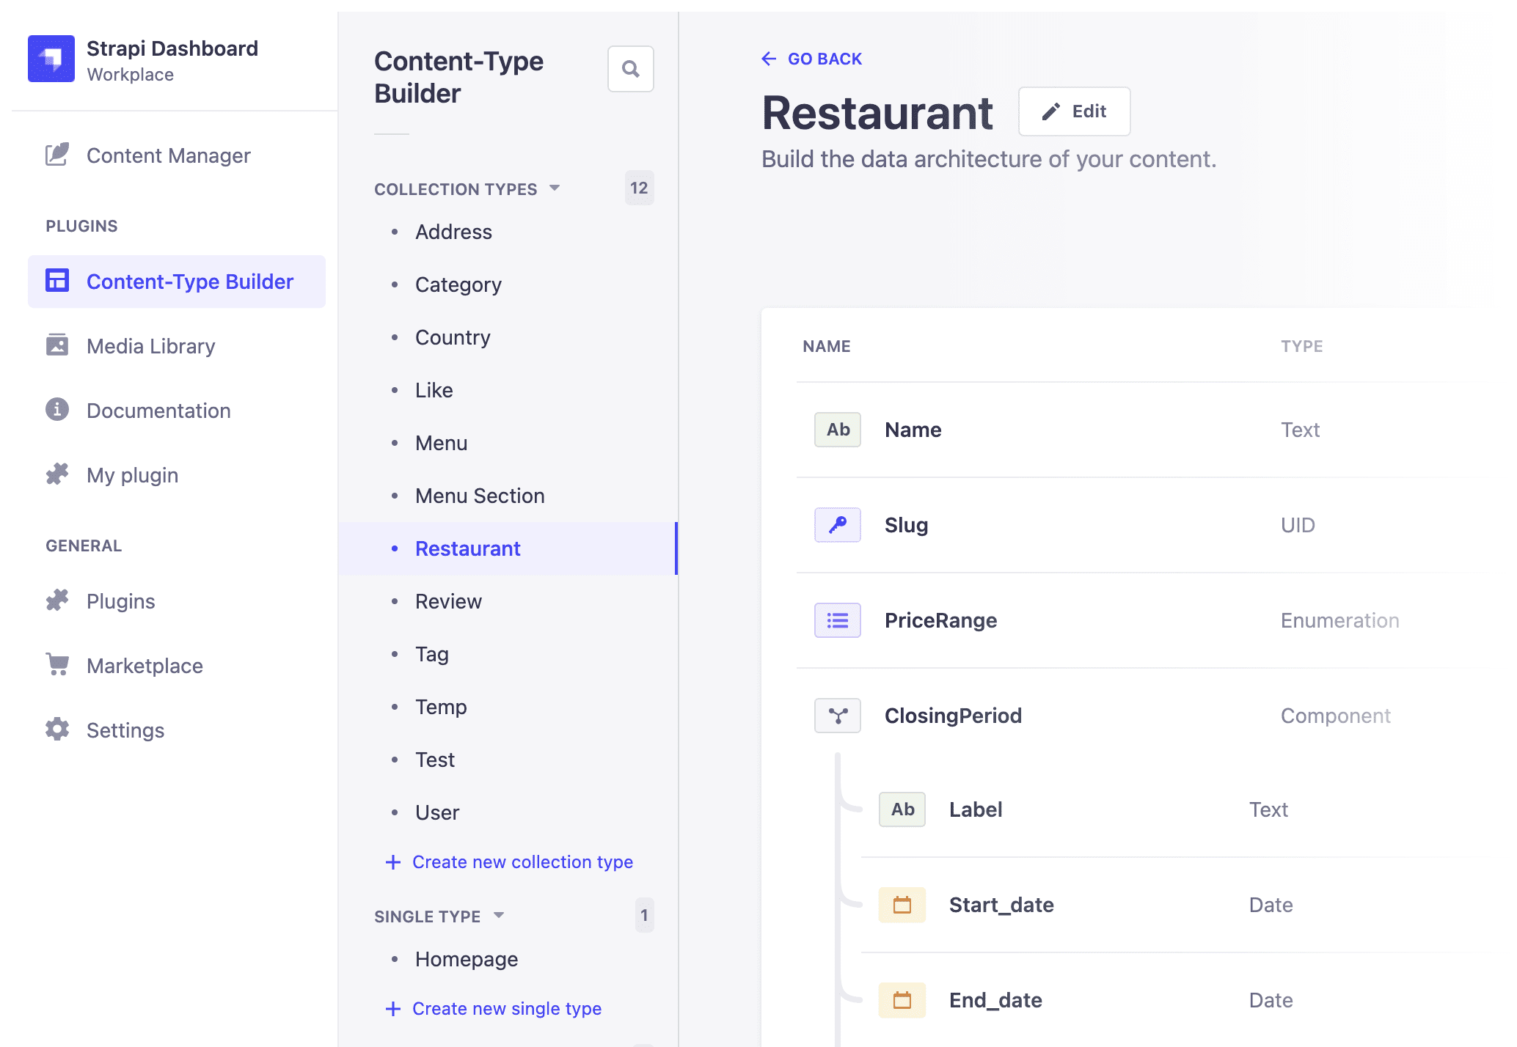Click the ClosingPeriod component icon
This screenshot has height=1047, width=1517.
coord(837,716)
